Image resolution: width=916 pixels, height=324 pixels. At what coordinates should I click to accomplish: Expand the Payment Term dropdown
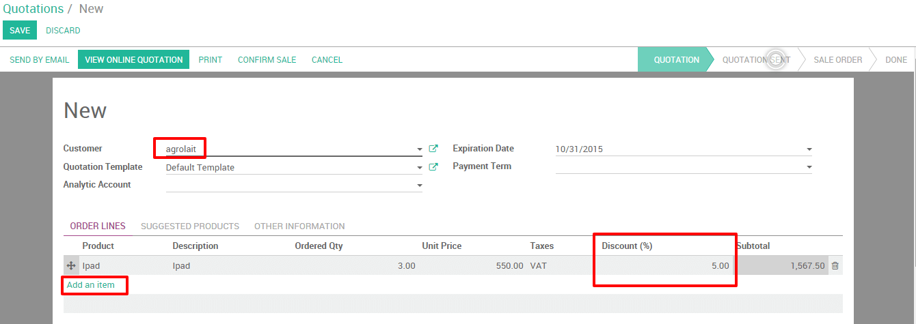(809, 167)
